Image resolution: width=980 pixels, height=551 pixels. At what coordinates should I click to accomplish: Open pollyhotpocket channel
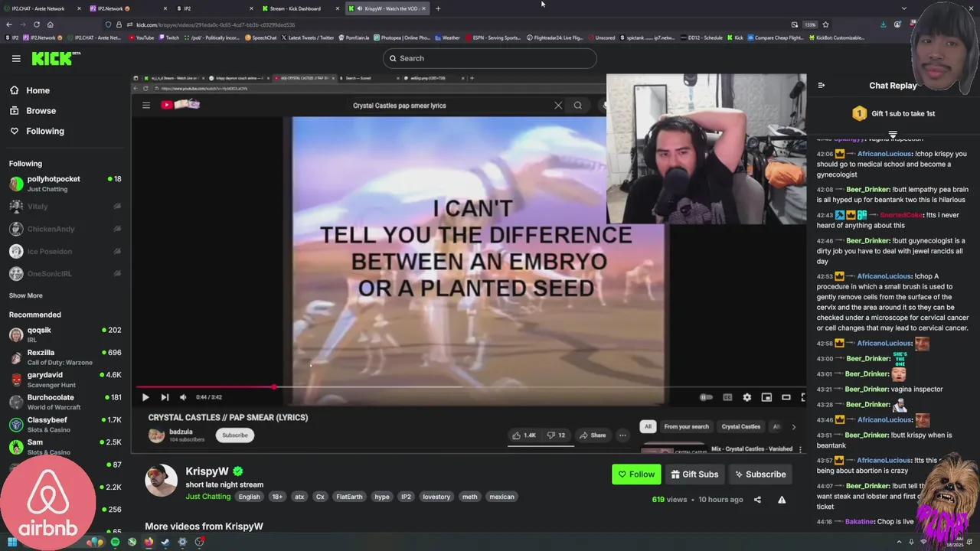coord(65,183)
